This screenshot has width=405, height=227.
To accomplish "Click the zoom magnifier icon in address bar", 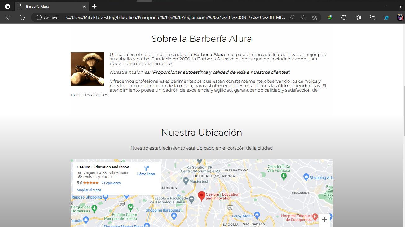I will coord(303,17).
